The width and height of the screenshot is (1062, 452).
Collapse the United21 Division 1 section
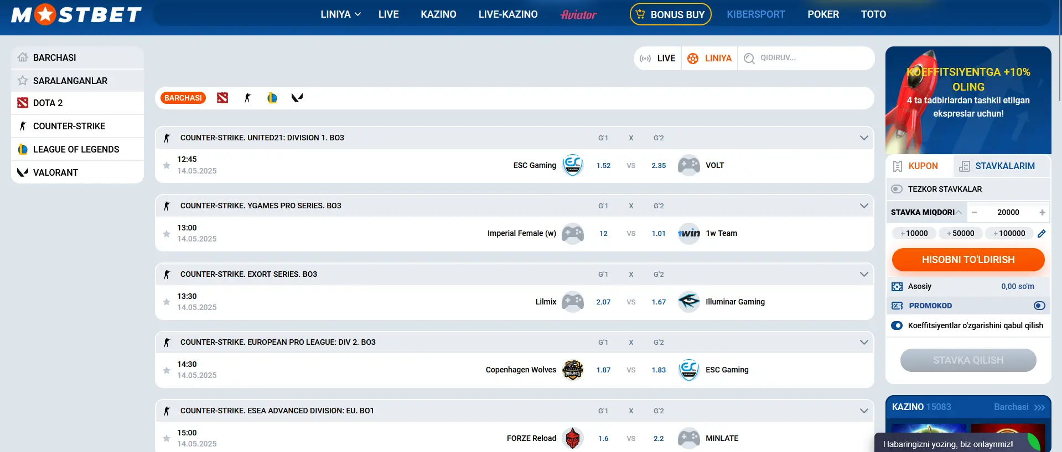coord(864,138)
